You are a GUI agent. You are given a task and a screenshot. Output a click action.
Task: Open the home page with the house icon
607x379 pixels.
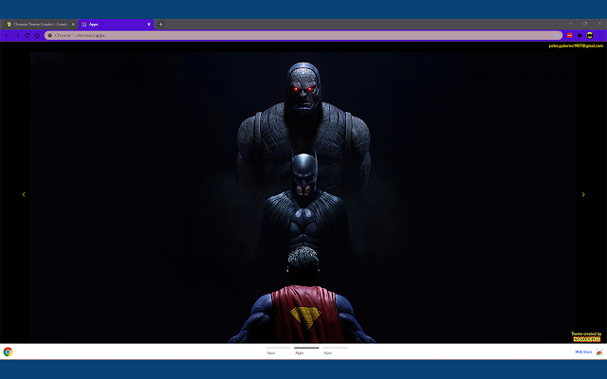37,35
